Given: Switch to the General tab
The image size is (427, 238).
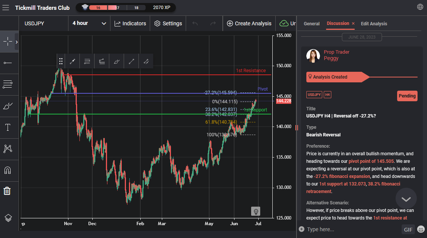Looking at the screenshot, I should (312, 24).
